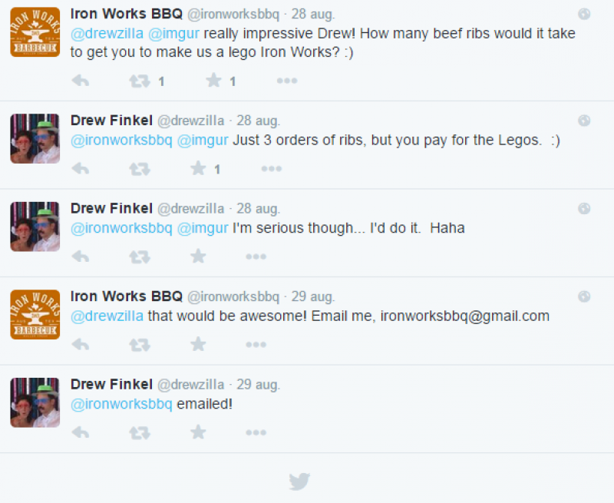The image size is (614, 503).
Task: Expand more actions on 'I'm serious though' tweet
Action: point(256,256)
